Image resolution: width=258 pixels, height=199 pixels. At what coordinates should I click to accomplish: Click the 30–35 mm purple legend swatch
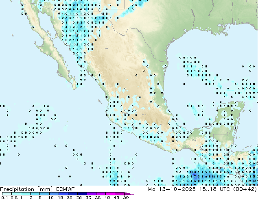tap(91, 194)
